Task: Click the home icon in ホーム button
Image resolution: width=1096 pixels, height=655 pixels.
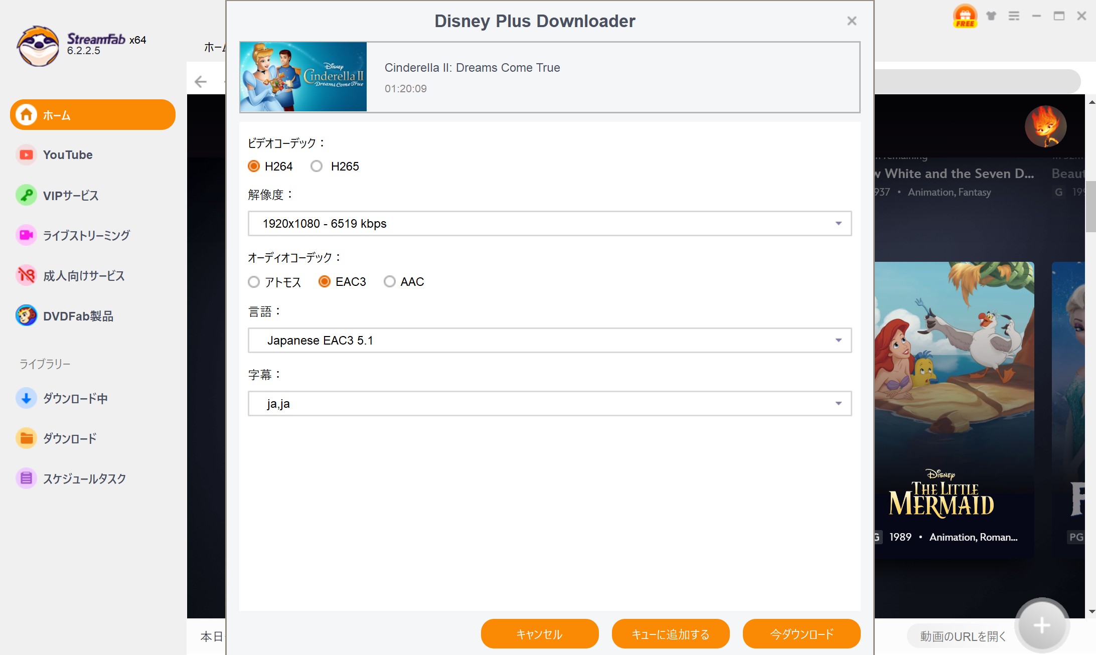Action: 26,115
